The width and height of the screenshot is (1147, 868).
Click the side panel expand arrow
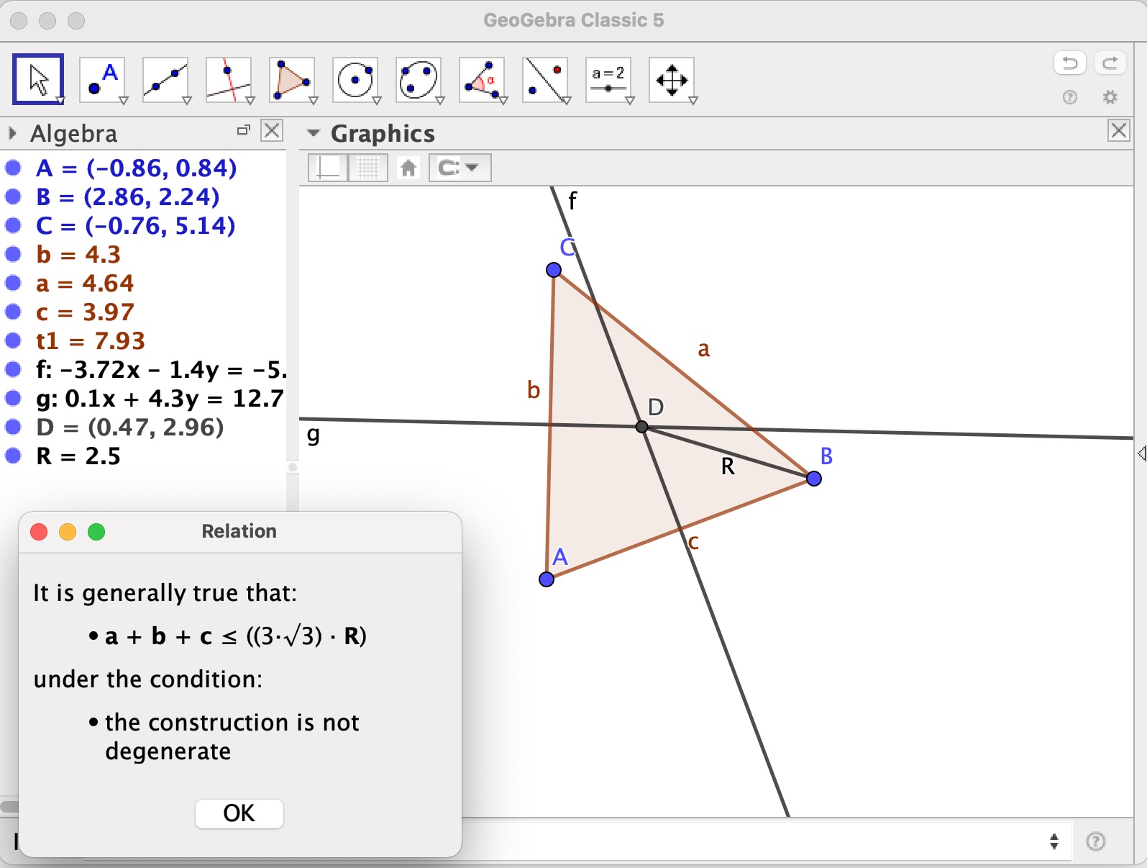1141,453
